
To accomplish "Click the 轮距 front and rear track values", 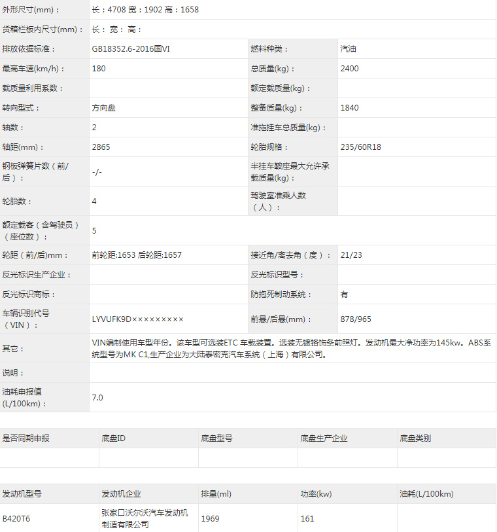I will (x=137, y=255).
